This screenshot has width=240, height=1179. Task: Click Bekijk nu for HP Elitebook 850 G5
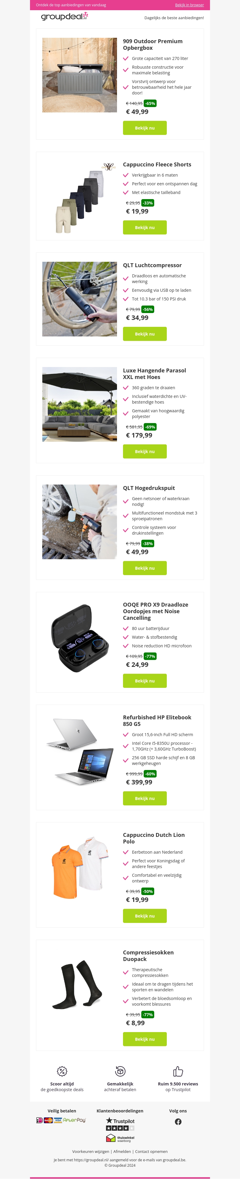pos(145,798)
